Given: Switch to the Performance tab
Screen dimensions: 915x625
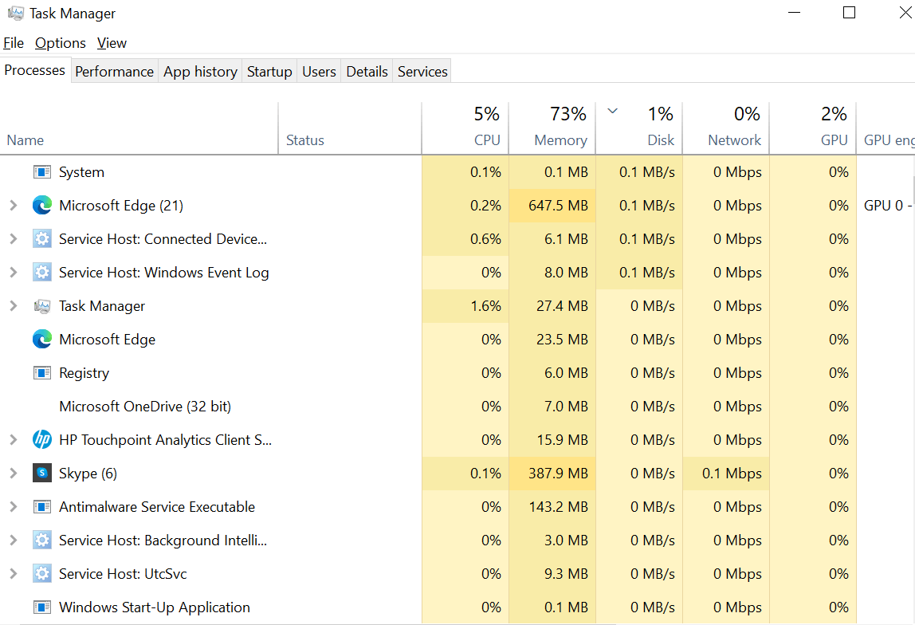Looking at the screenshot, I should [114, 71].
